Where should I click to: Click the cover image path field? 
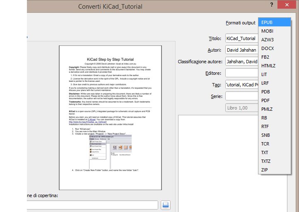(91, 205)
